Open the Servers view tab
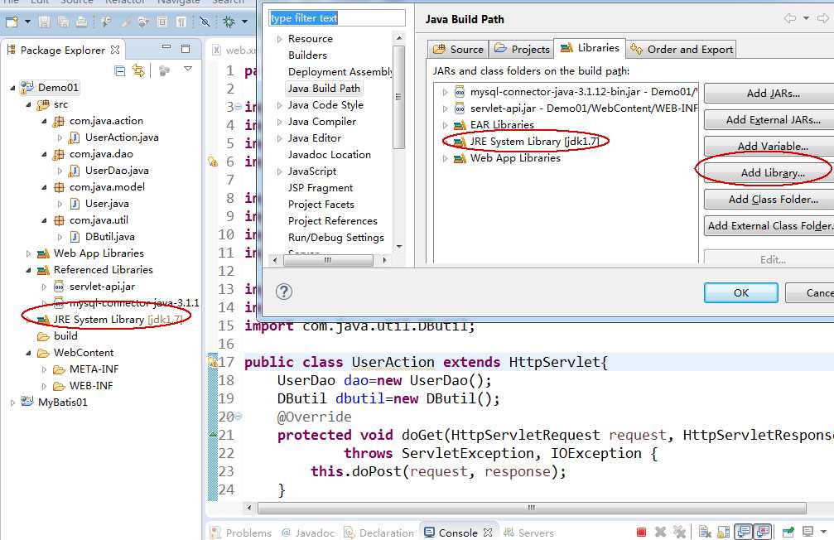Image resolution: width=834 pixels, height=540 pixels. click(x=528, y=533)
